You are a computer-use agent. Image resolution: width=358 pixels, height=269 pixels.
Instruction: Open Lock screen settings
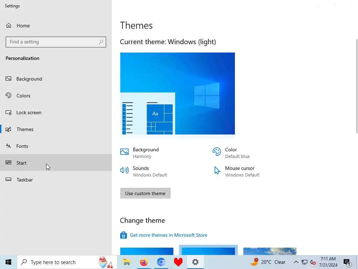(x=56, y=112)
